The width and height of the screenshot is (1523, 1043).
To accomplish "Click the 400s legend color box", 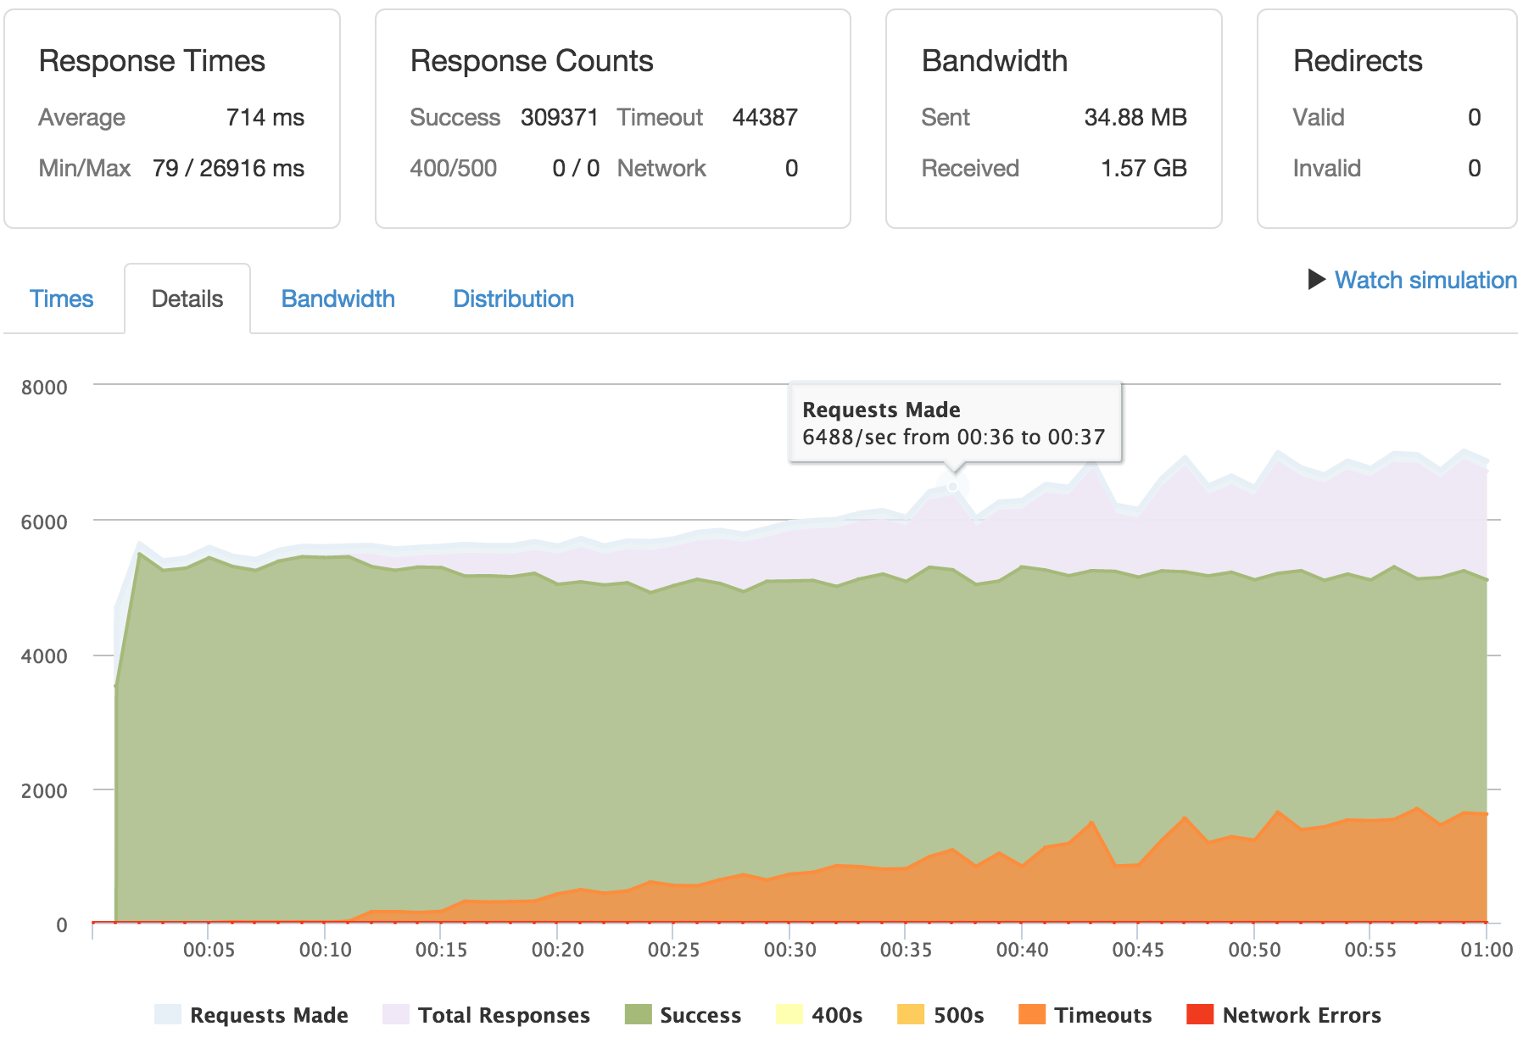I will [x=789, y=1014].
